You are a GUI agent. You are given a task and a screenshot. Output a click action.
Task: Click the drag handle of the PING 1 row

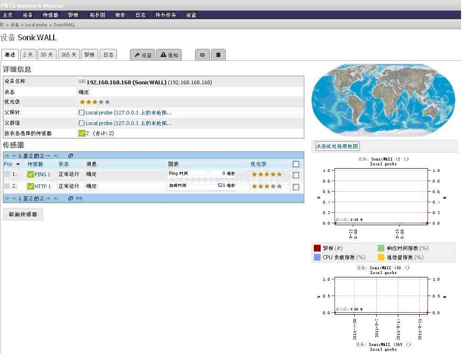pyautogui.click(x=7, y=174)
